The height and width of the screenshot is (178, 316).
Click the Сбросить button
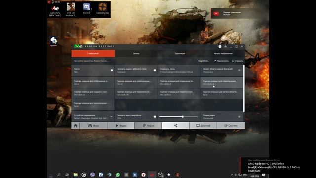[x=237, y=61]
